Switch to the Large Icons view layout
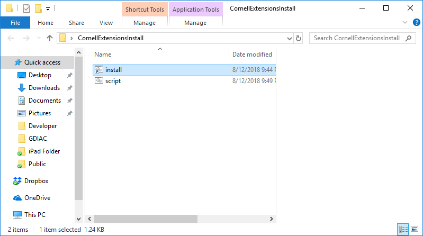The image size is (423, 236). pos(414,230)
